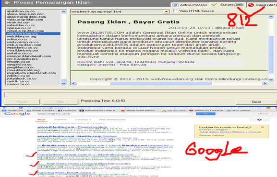The image size is (277, 177).
Task: Select yes.iklangratis.pro in the list
Action: point(22,59)
